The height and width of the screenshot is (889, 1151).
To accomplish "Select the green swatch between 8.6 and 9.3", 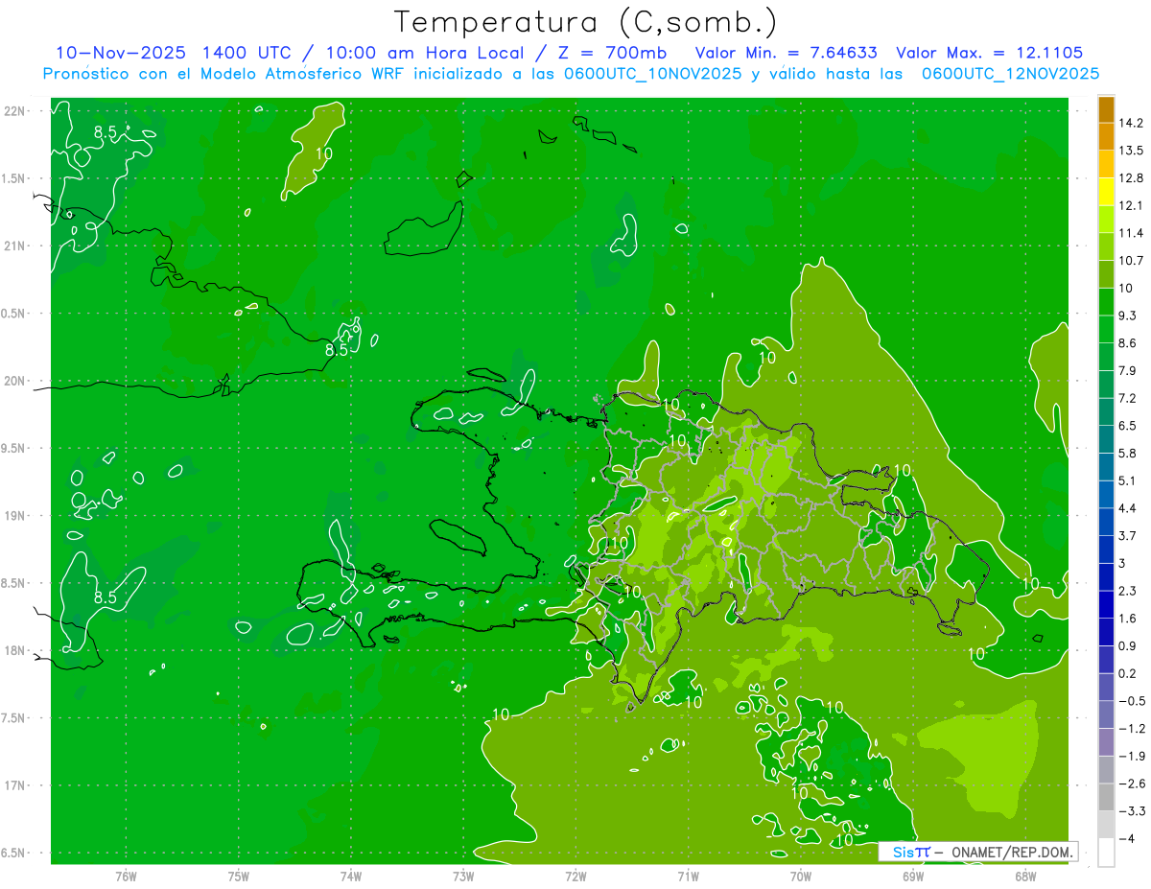I will tap(1106, 330).
